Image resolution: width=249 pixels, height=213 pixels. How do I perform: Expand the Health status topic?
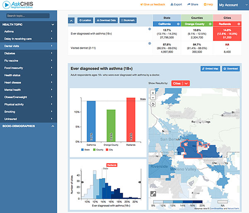coord(28,75)
